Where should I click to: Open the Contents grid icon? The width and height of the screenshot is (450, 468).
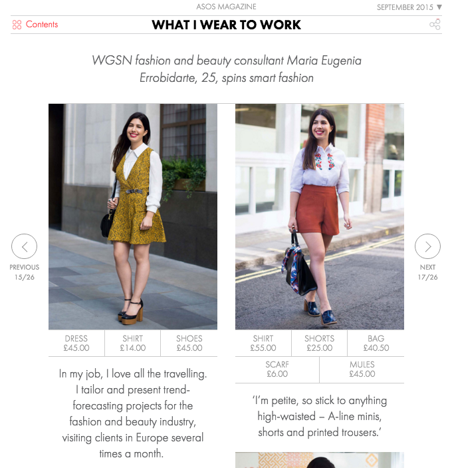coord(17,25)
